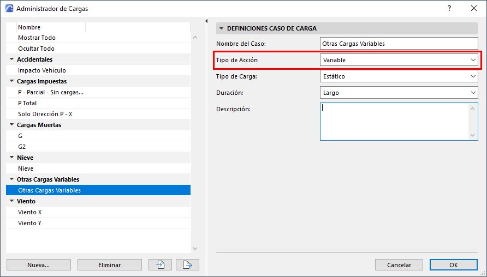This screenshot has height=277, width=487.
Task: Open the Tipo de Carga dropdown
Action: point(399,76)
